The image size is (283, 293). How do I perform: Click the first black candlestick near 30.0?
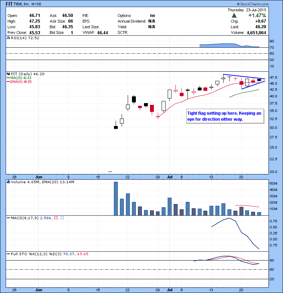116,127
